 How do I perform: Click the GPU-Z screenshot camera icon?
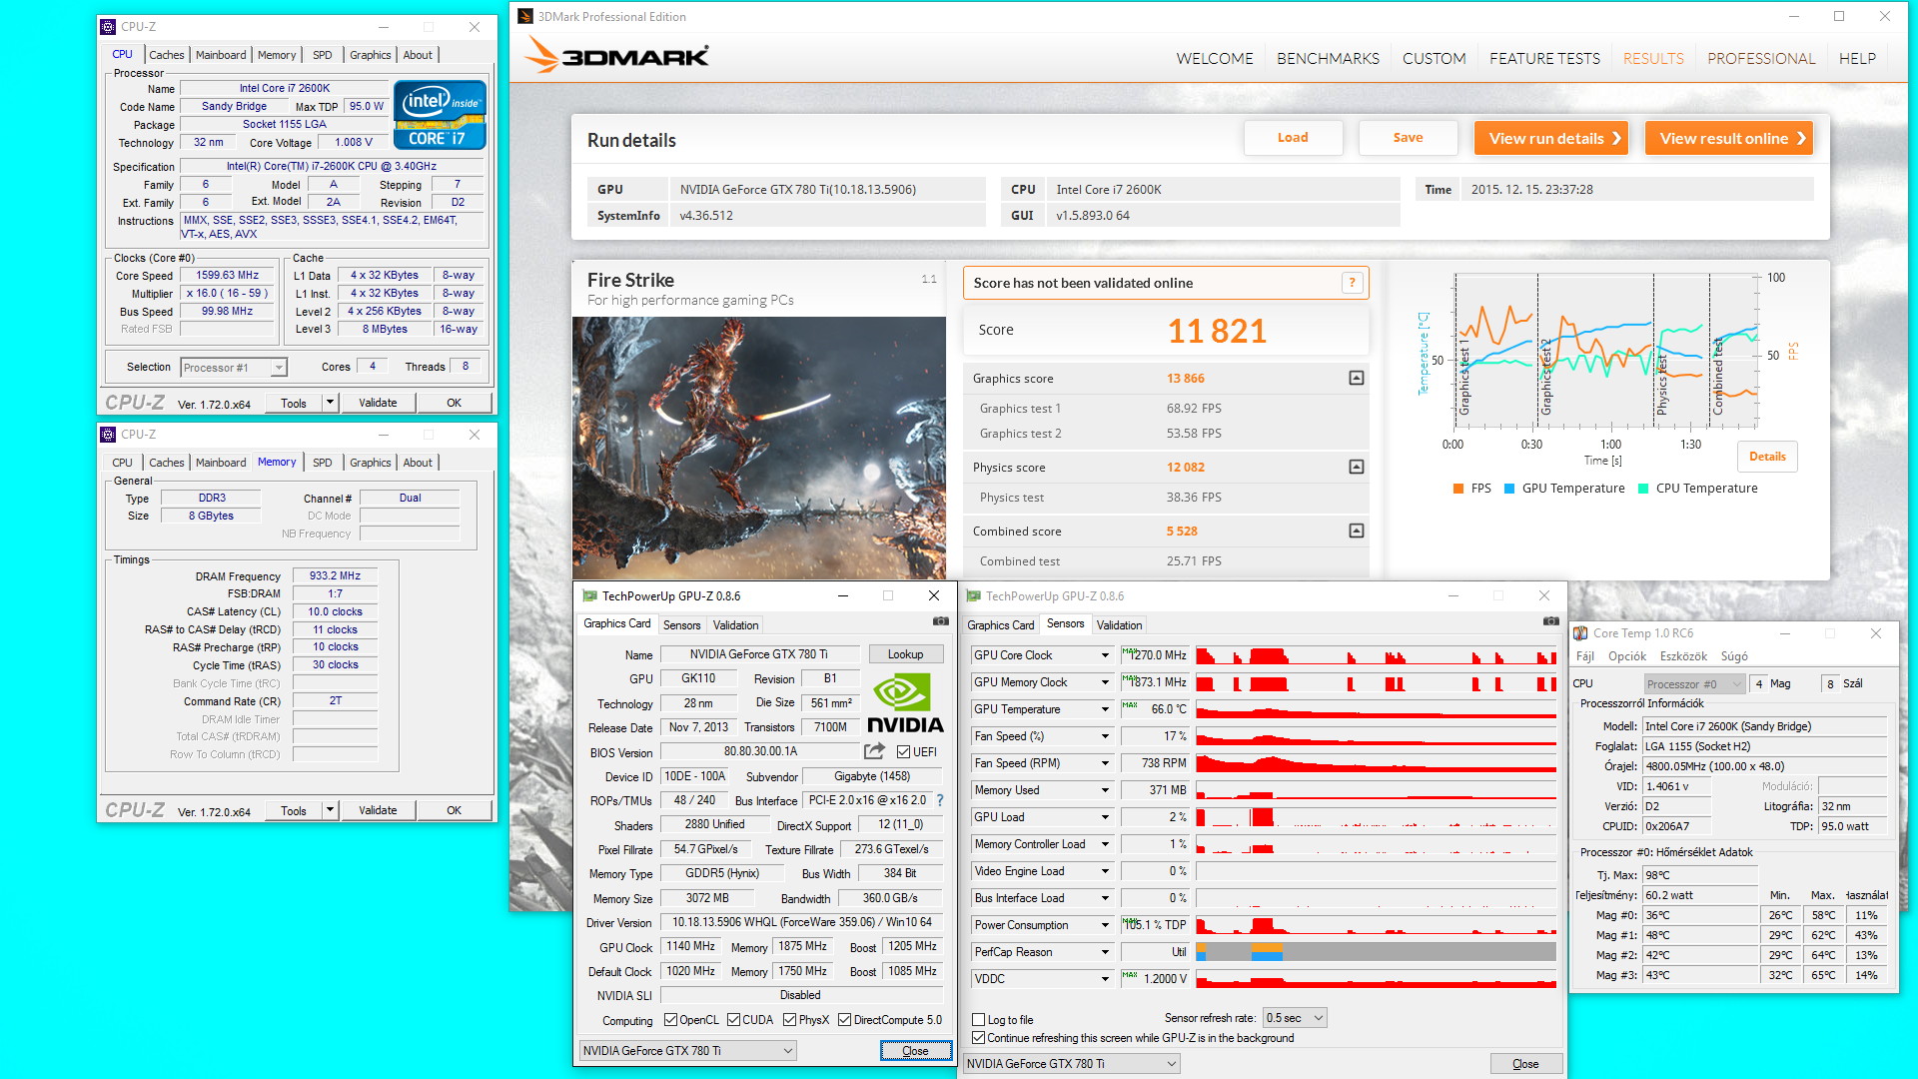[x=940, y=621]
